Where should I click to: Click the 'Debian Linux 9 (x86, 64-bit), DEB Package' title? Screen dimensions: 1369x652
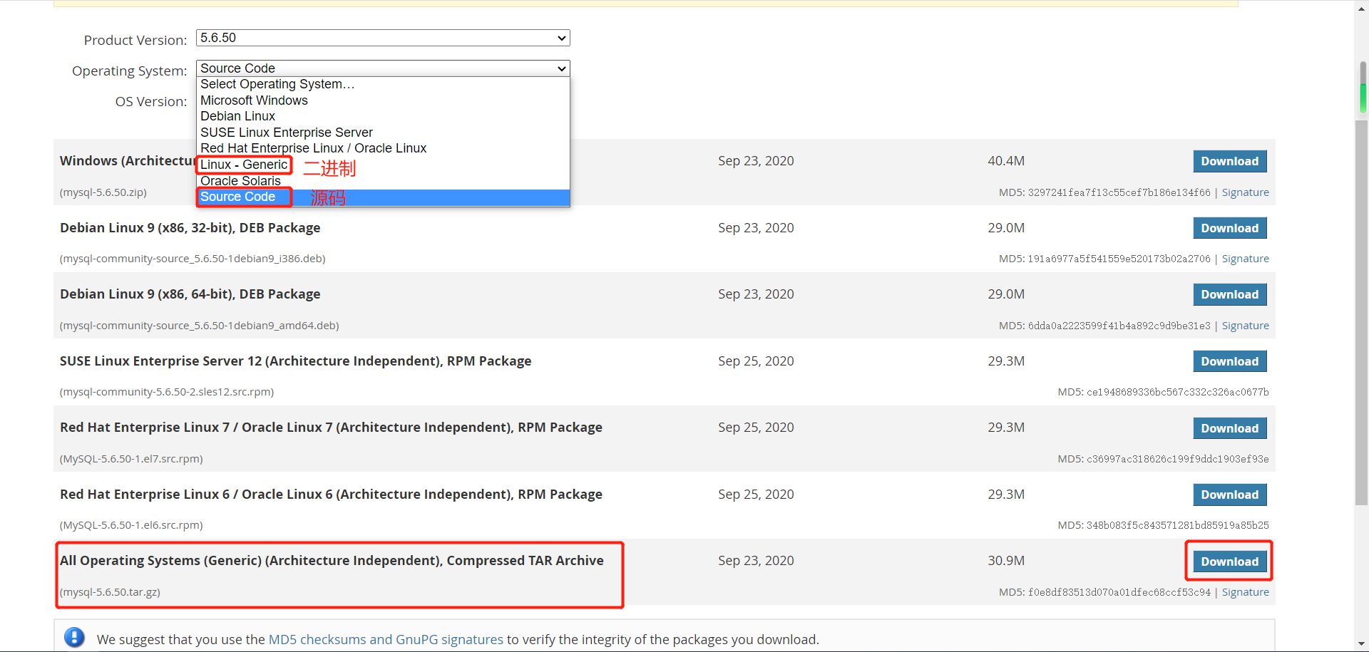(x=190, y=294)
